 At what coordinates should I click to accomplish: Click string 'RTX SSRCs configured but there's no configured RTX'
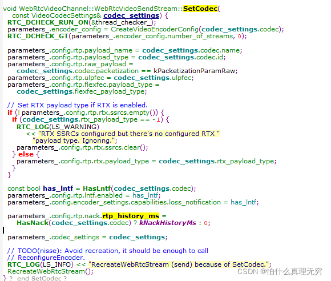[x=129, y=134]
